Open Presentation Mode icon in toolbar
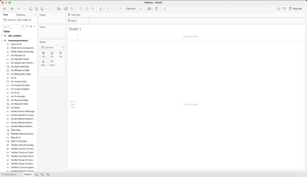This screenshot has height=177, width=307. 156,9
